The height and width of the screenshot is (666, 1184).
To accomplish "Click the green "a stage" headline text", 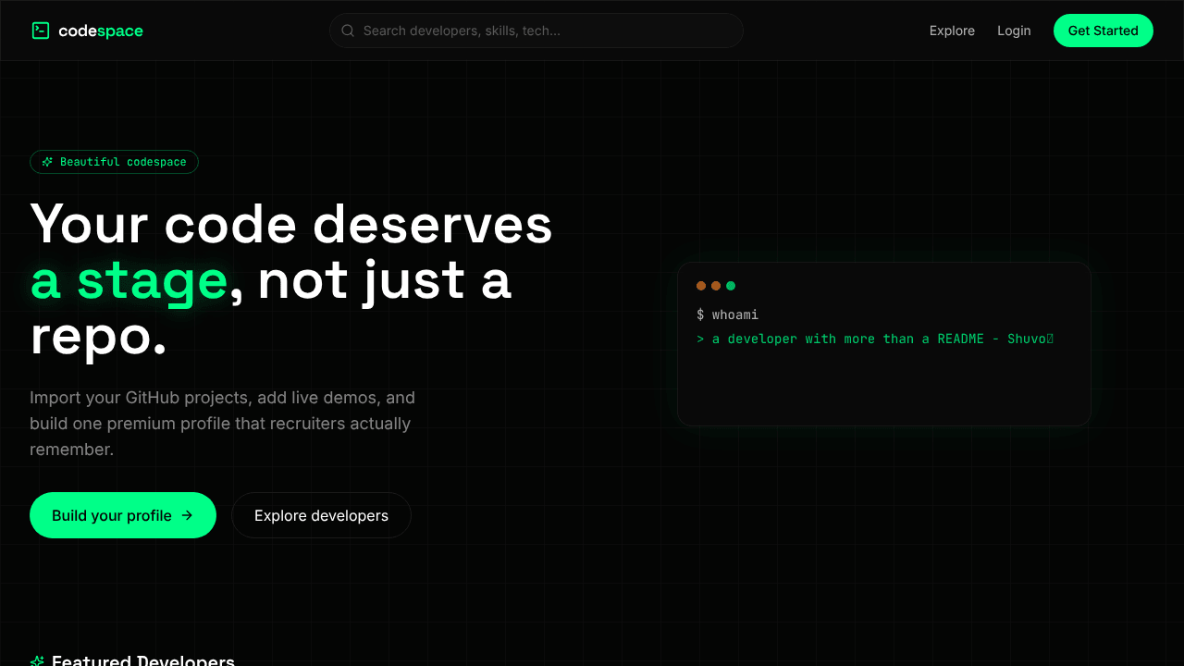I will [x=129, y=281].
